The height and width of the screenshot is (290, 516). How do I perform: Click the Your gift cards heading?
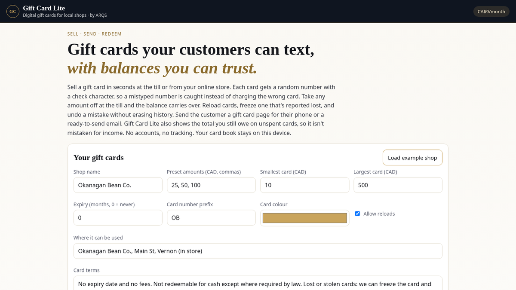[98, 158]
